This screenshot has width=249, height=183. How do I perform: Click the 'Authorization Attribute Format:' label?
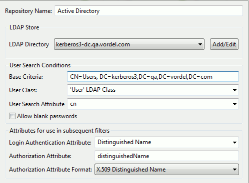point(50,170)
